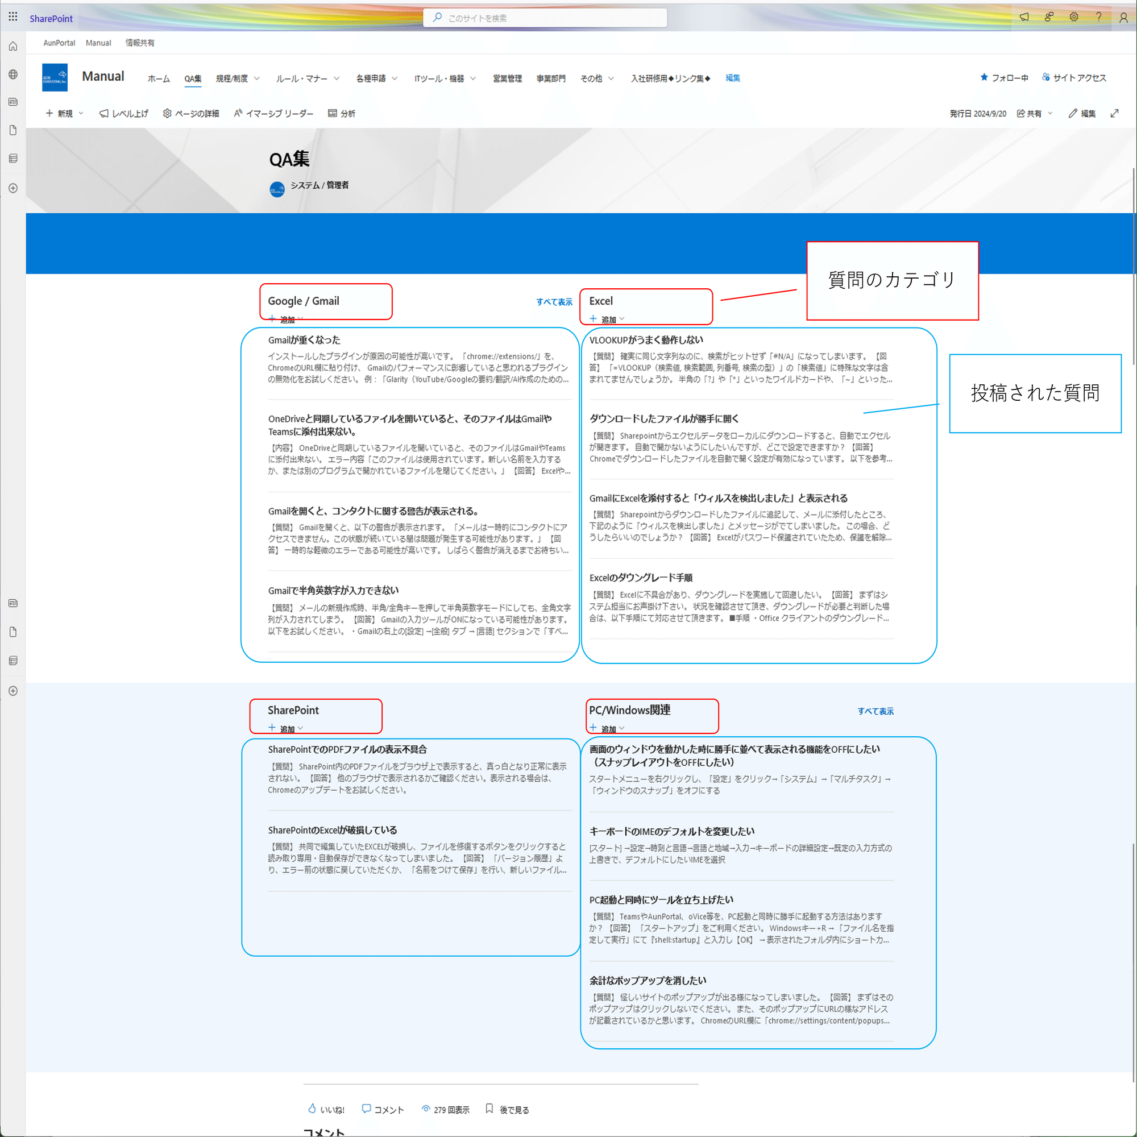Open the Microsoft 365 app launcher grid icon
This screenshot has width=1137, height=1137.
click(13, 16)
